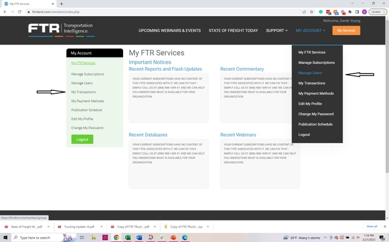This screenshot has width=389, height=242.
Task: Click Recent Reports and Flash Updates heading
Action: pos(165,69)
